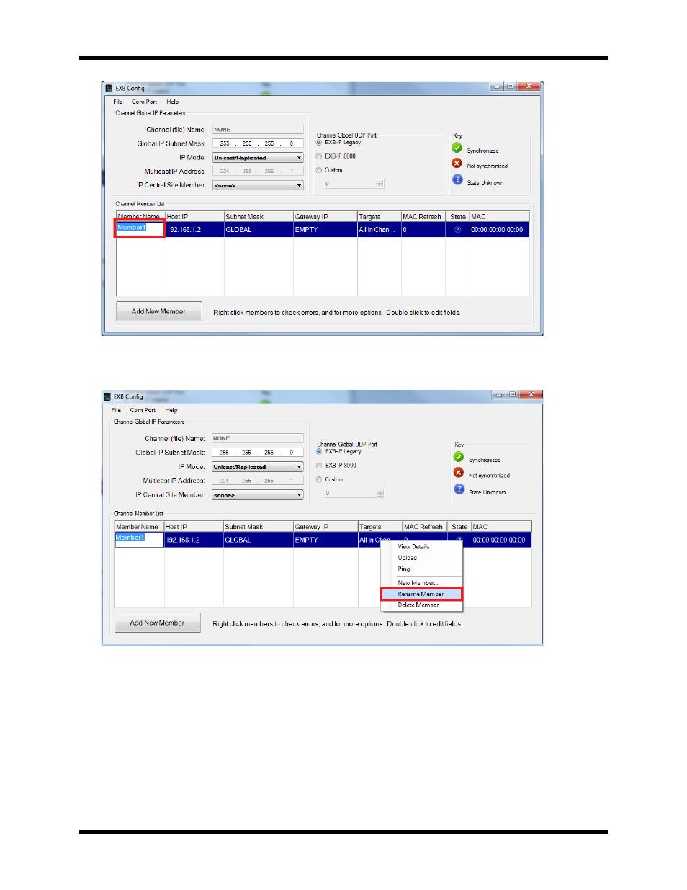
Task: Select Custom port radio in lower window
Action: pyautogui.click(x=319, y=480)
